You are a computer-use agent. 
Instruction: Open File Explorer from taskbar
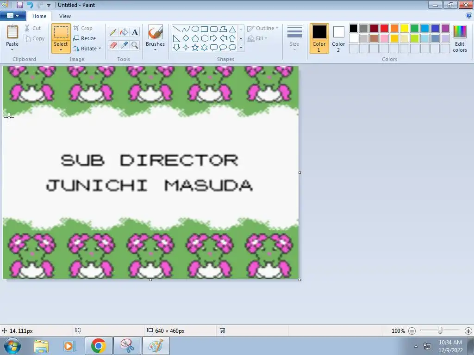[x=41, y=346]
